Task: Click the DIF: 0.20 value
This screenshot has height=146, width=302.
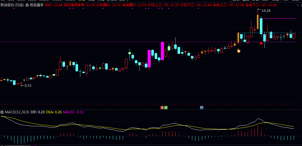Action: pos(38,112)
